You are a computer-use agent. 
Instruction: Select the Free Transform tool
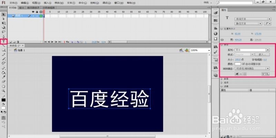(3, 23)
